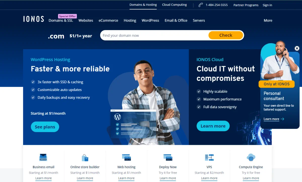The width and height of the screenshot is (302, 182).
Task: Click Learn more under Compute Engine
Action: click(x=251, y=178)
